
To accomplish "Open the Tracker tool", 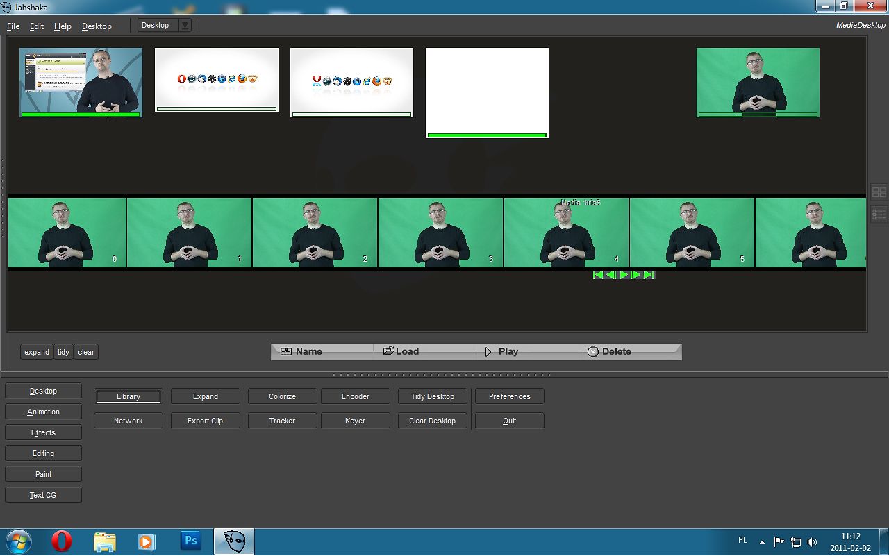I will (x=283, y=421).
